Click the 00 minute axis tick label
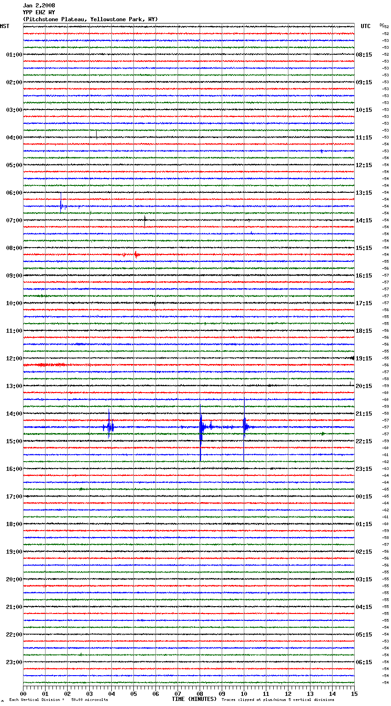This screenshot has height=706, width=391. pos(23,694)
